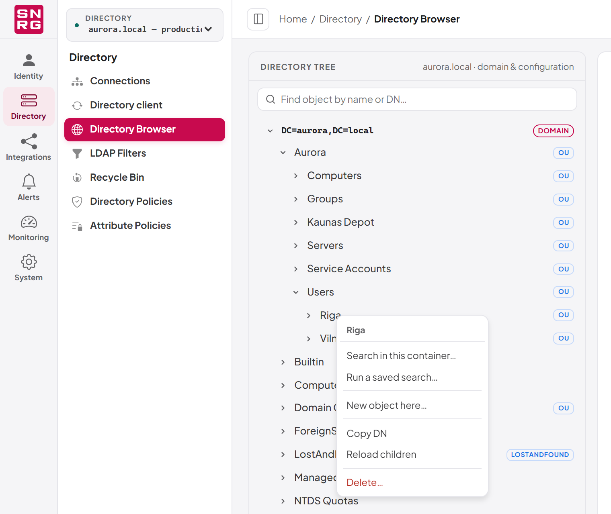Open the Directory breadcrumb link
The height and width of the screenshot is (514, 611).
pyautogui.click(x=340, y=19)
